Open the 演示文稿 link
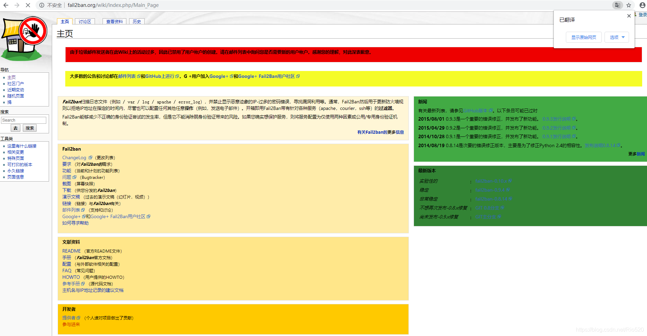The height and width of the screenshot is (336, 647). [71, 197]
